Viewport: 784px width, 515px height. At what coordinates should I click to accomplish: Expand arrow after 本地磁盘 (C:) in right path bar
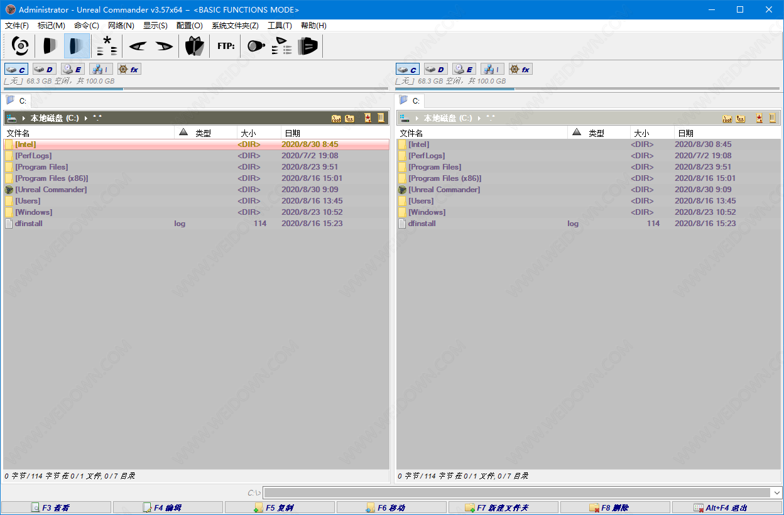point(479,118)
